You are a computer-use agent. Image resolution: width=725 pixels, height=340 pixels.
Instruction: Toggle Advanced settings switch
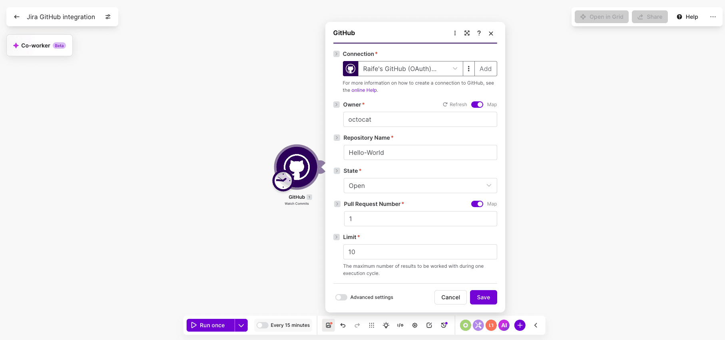click(341, 297)
